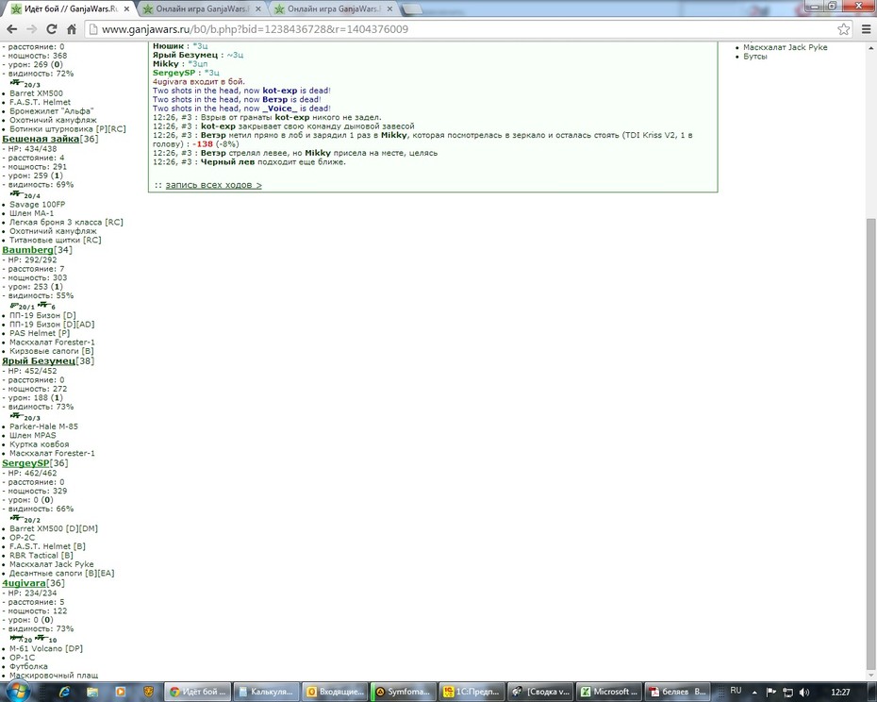Click the browser back arrow
This screenshot has width=877, height=702.
(x=11, y=29)
